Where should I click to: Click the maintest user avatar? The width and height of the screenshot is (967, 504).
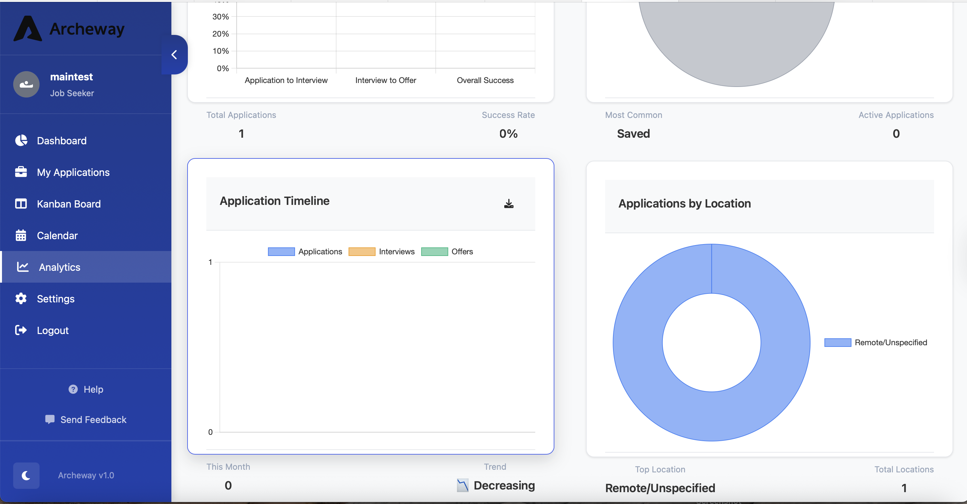point(26,84)
